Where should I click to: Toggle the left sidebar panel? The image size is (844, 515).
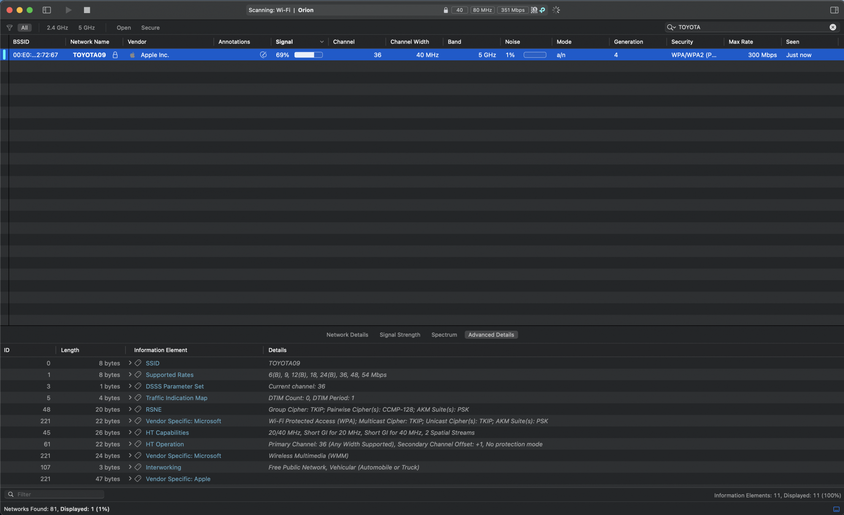coord(47,10)
